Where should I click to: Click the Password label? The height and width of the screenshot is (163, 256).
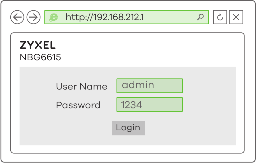pyautogui.click(x=78, y=105)
